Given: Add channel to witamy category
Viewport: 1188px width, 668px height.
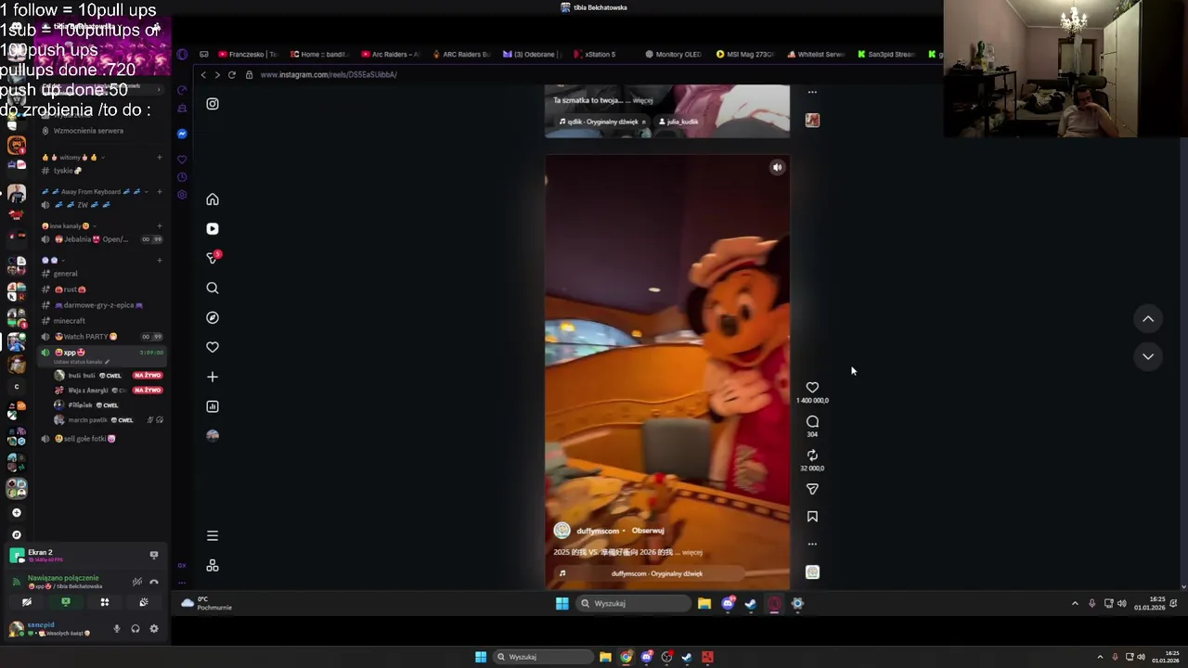Looking at the screenshot, I should [x=160, y=158].
